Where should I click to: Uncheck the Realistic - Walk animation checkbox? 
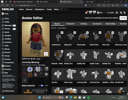(62, 51)
